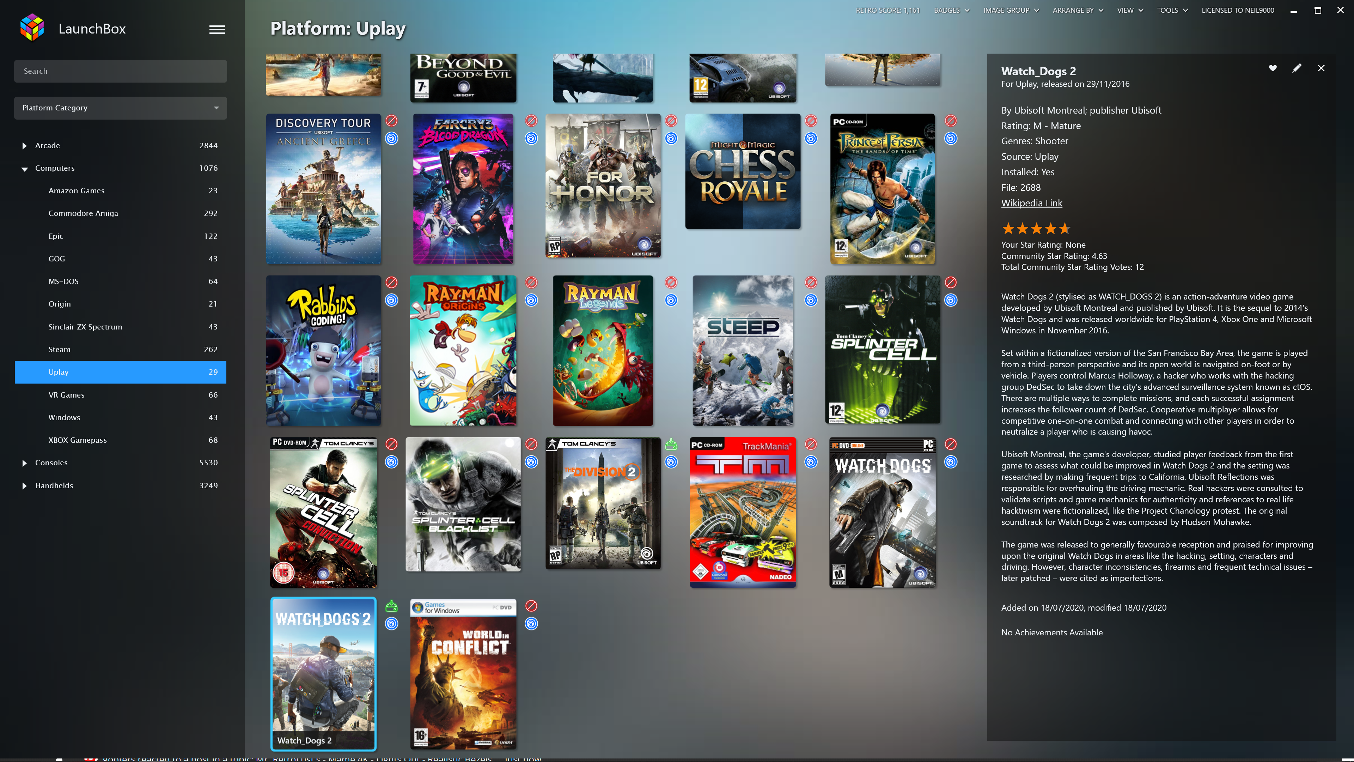
Task: Click the Uplay badge next to For Honor
Action: point(671,138)
